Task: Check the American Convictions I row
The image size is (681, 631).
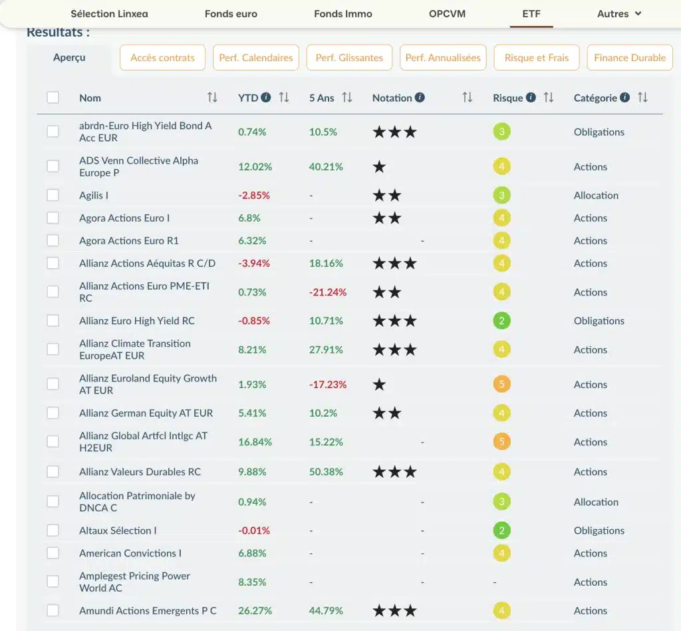Action: point(53,553)
